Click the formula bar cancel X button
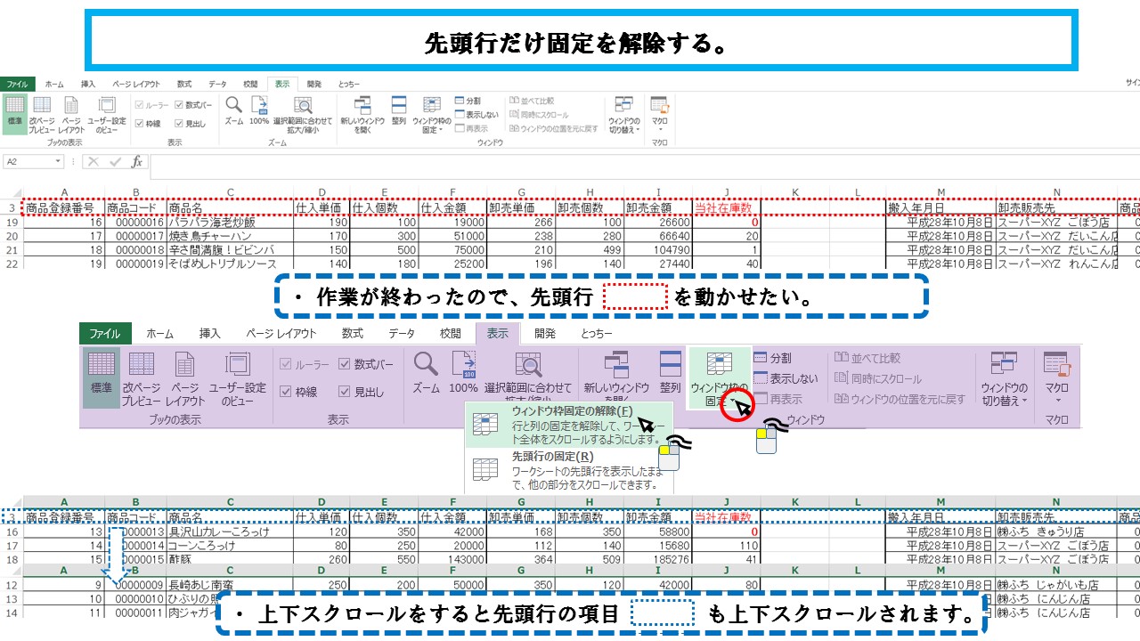The height and width of the screenshot is (641, 1140). click(x=94, y=162)
